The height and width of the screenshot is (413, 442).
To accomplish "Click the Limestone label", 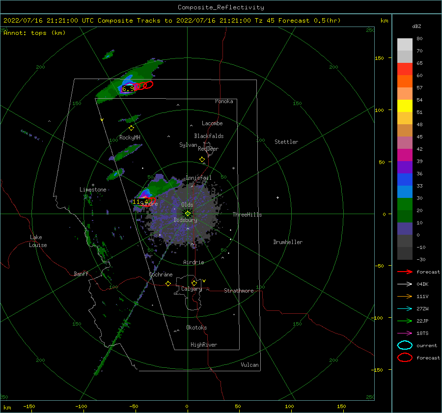I will [x=93, y=190].
